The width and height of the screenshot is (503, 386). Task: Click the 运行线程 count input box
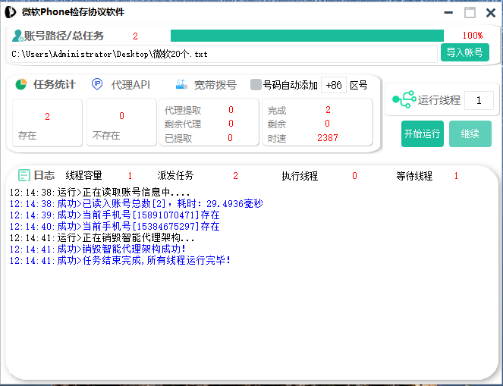coord(478,100)
